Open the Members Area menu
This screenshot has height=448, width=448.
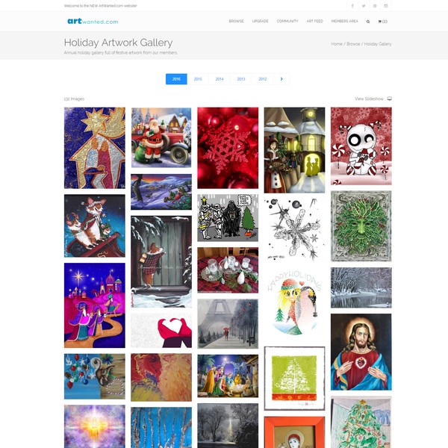[x=344, y=21]
